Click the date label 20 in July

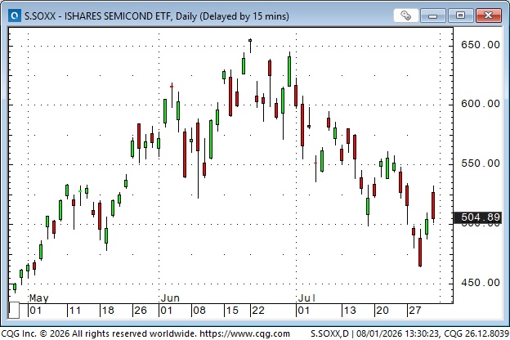click(x=382, y=311)
